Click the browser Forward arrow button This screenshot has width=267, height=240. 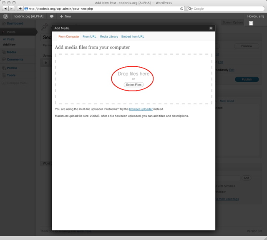[11, 8]
